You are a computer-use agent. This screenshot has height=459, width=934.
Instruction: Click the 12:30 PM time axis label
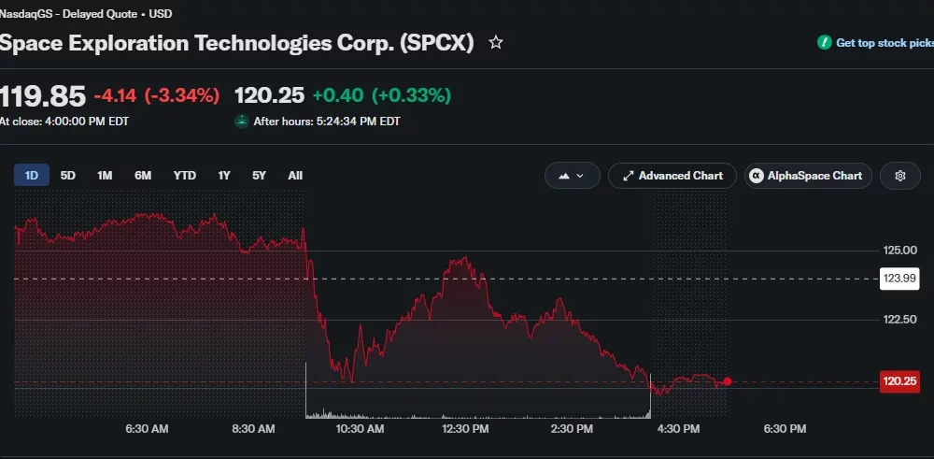click(x=465, y=428)
